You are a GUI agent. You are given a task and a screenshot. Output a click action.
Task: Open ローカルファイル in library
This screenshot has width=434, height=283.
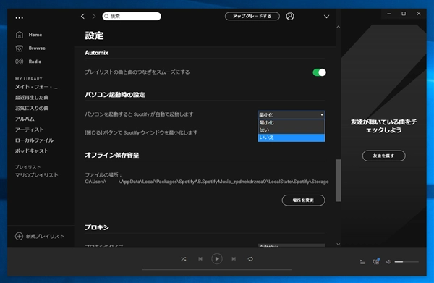pos(34,140)
